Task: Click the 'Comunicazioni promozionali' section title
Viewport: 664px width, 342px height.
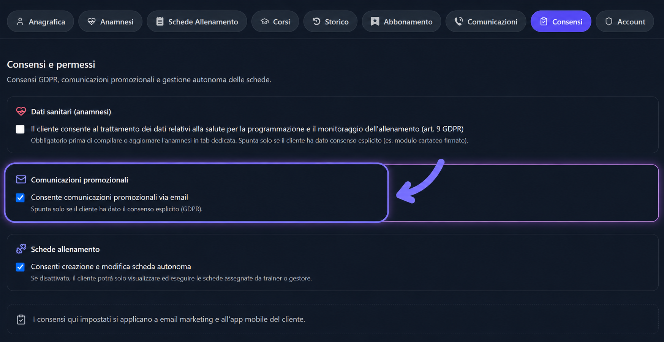Action: click(79, 180)
